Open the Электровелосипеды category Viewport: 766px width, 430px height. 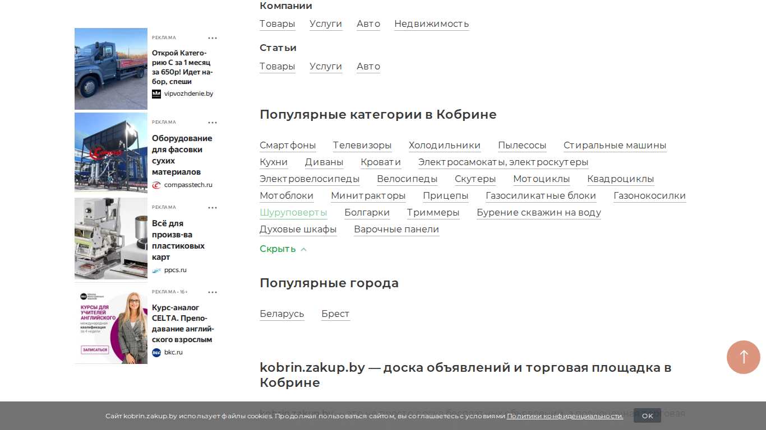(310, 179)
